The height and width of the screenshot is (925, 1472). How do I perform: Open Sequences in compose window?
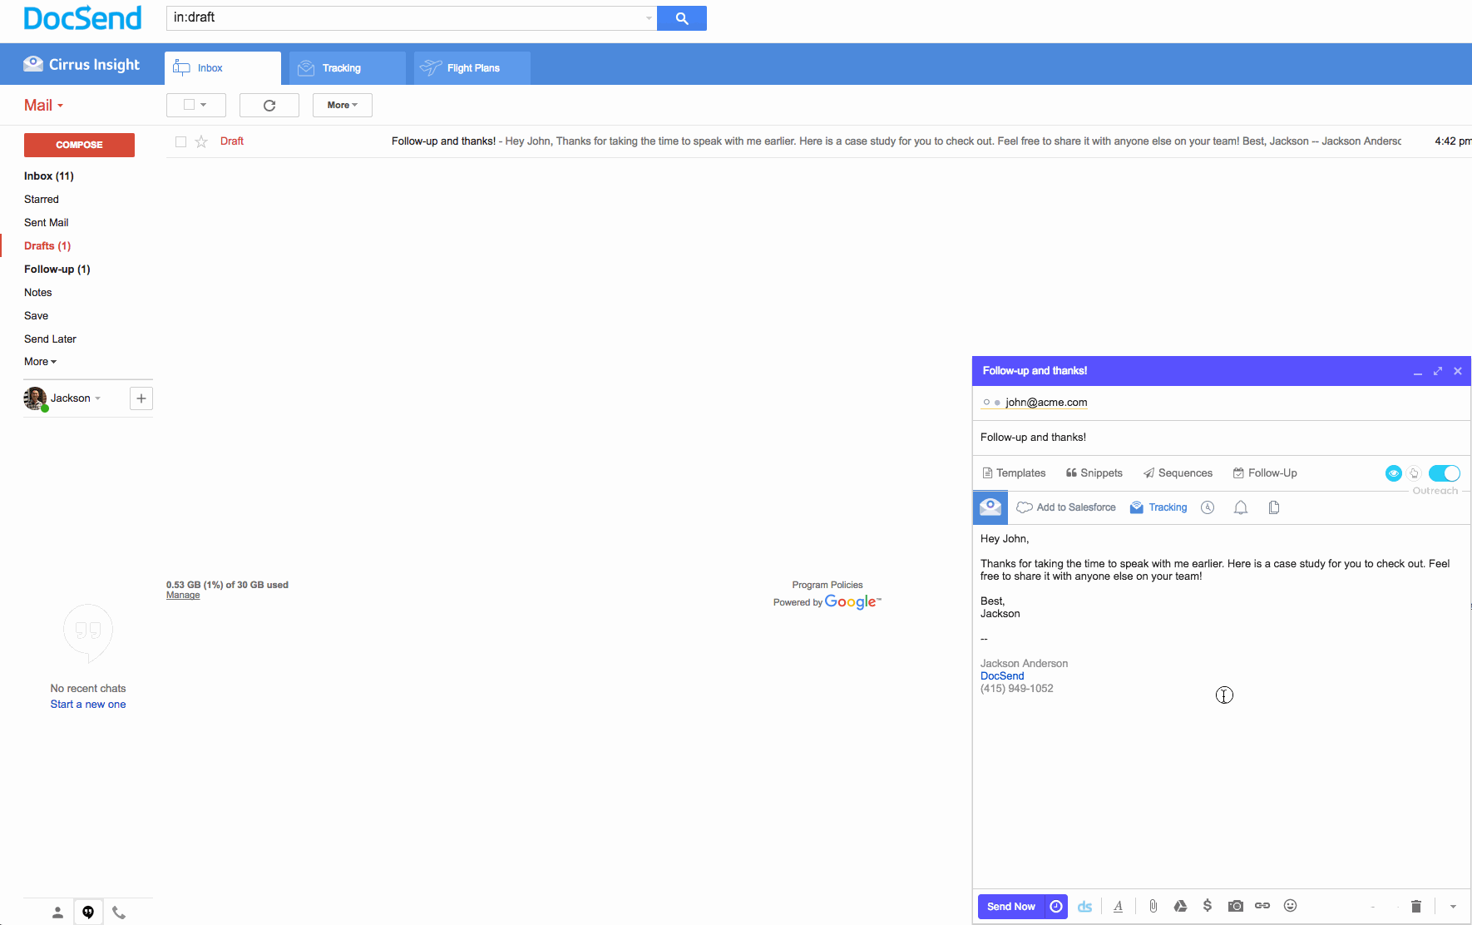click(x=1178, y=473)
